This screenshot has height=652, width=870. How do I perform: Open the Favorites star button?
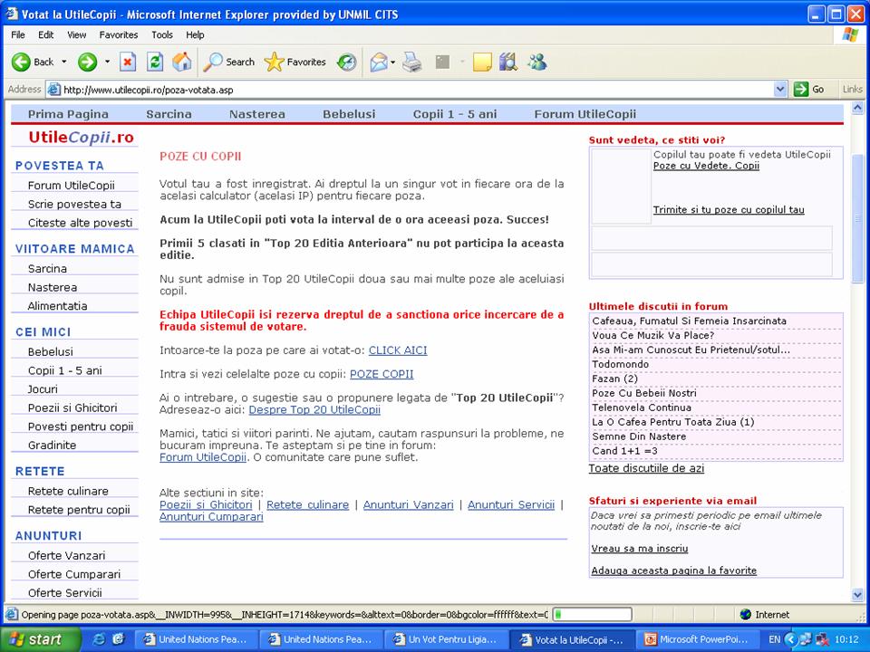click(295, 62)
